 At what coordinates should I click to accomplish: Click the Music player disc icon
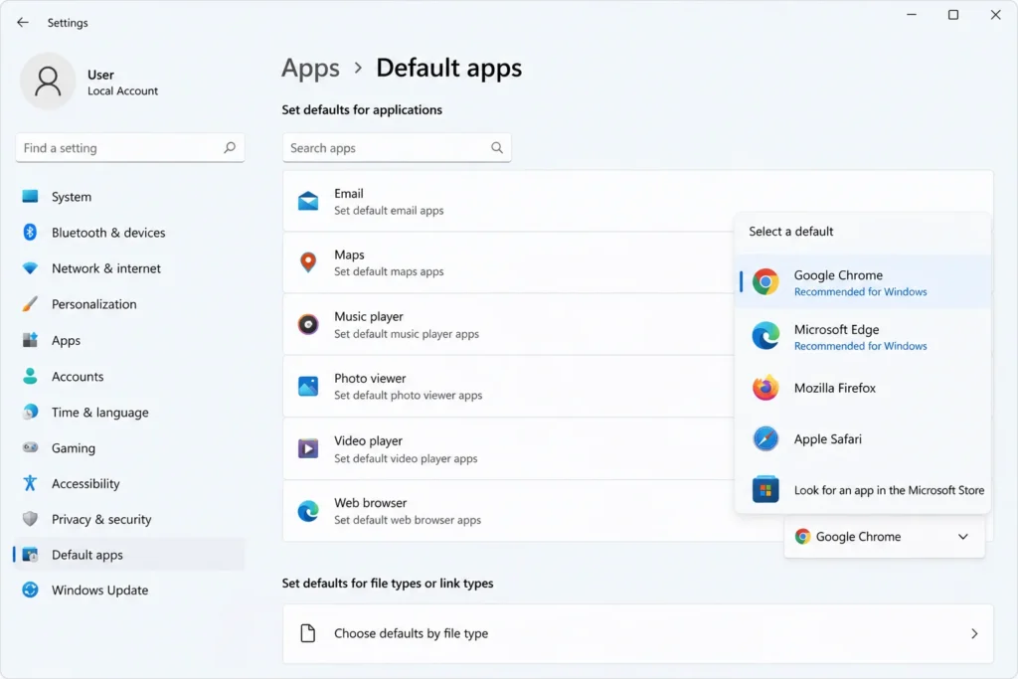(308, 324)
